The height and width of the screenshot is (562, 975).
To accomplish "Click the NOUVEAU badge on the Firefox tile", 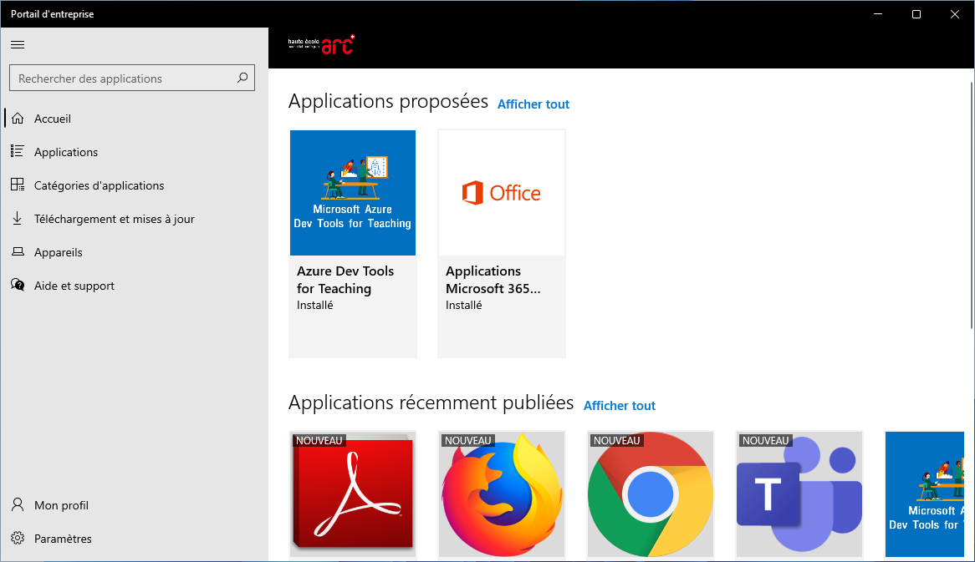I will click(x=468, y=440).
